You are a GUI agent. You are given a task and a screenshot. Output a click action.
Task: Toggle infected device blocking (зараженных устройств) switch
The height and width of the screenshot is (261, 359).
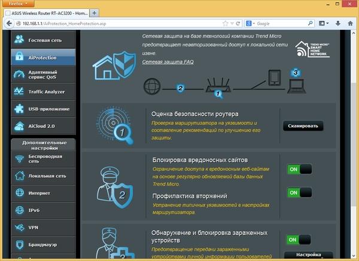point(299,239)
